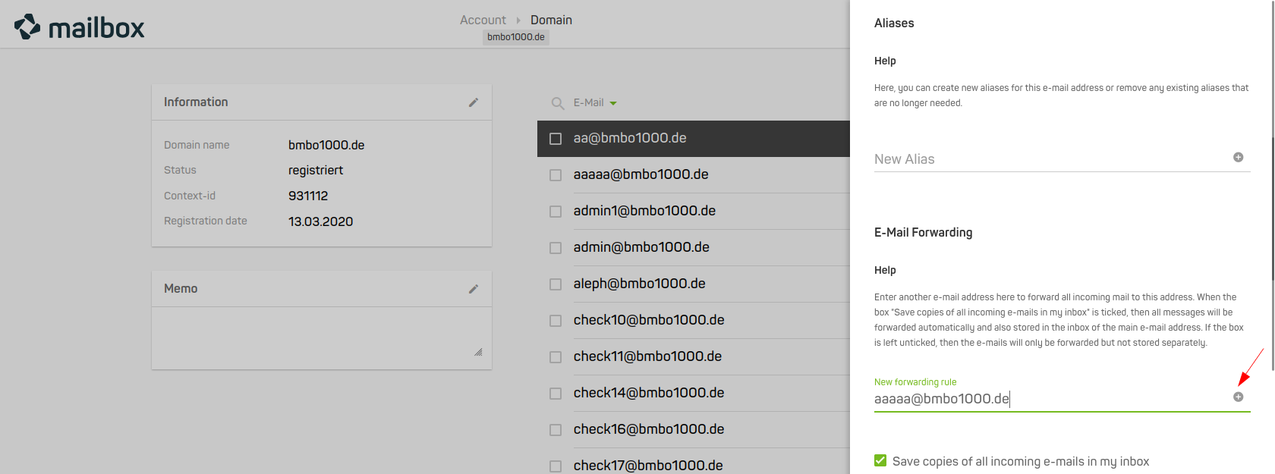Open the E-Mail filter dropdown arrow

[613, 103]
